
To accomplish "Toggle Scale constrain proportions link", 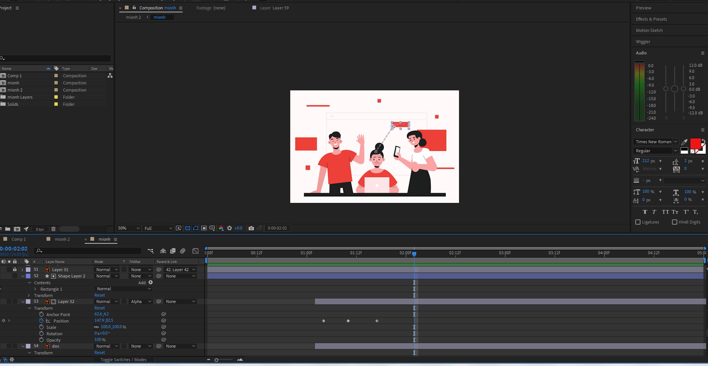I will point(96,327).
